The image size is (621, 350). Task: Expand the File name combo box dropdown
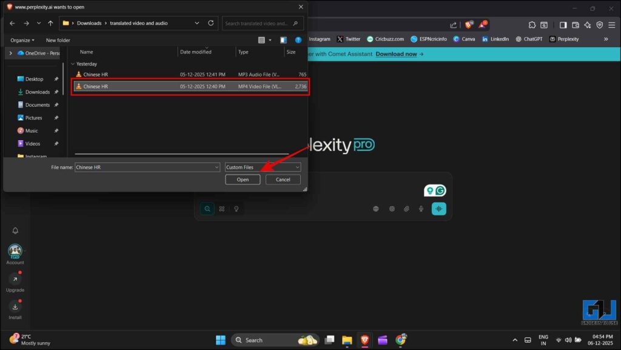click(217, 167)
